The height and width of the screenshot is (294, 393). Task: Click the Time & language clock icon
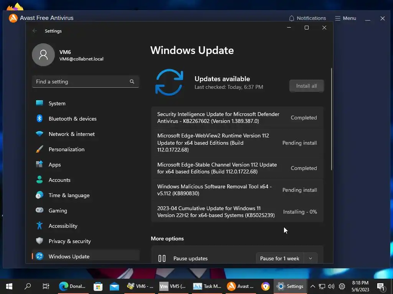[x=40, y=195]
